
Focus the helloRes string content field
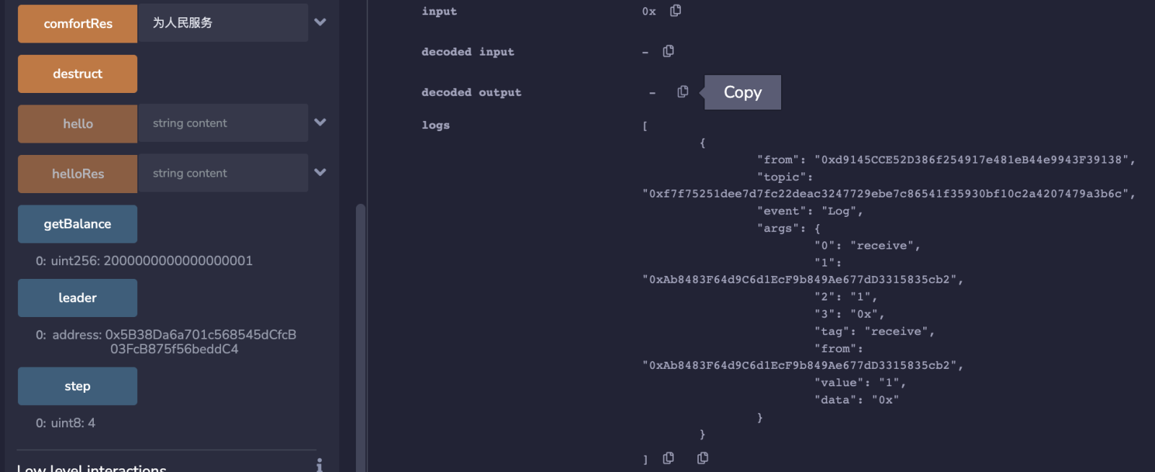pos(223,173)
